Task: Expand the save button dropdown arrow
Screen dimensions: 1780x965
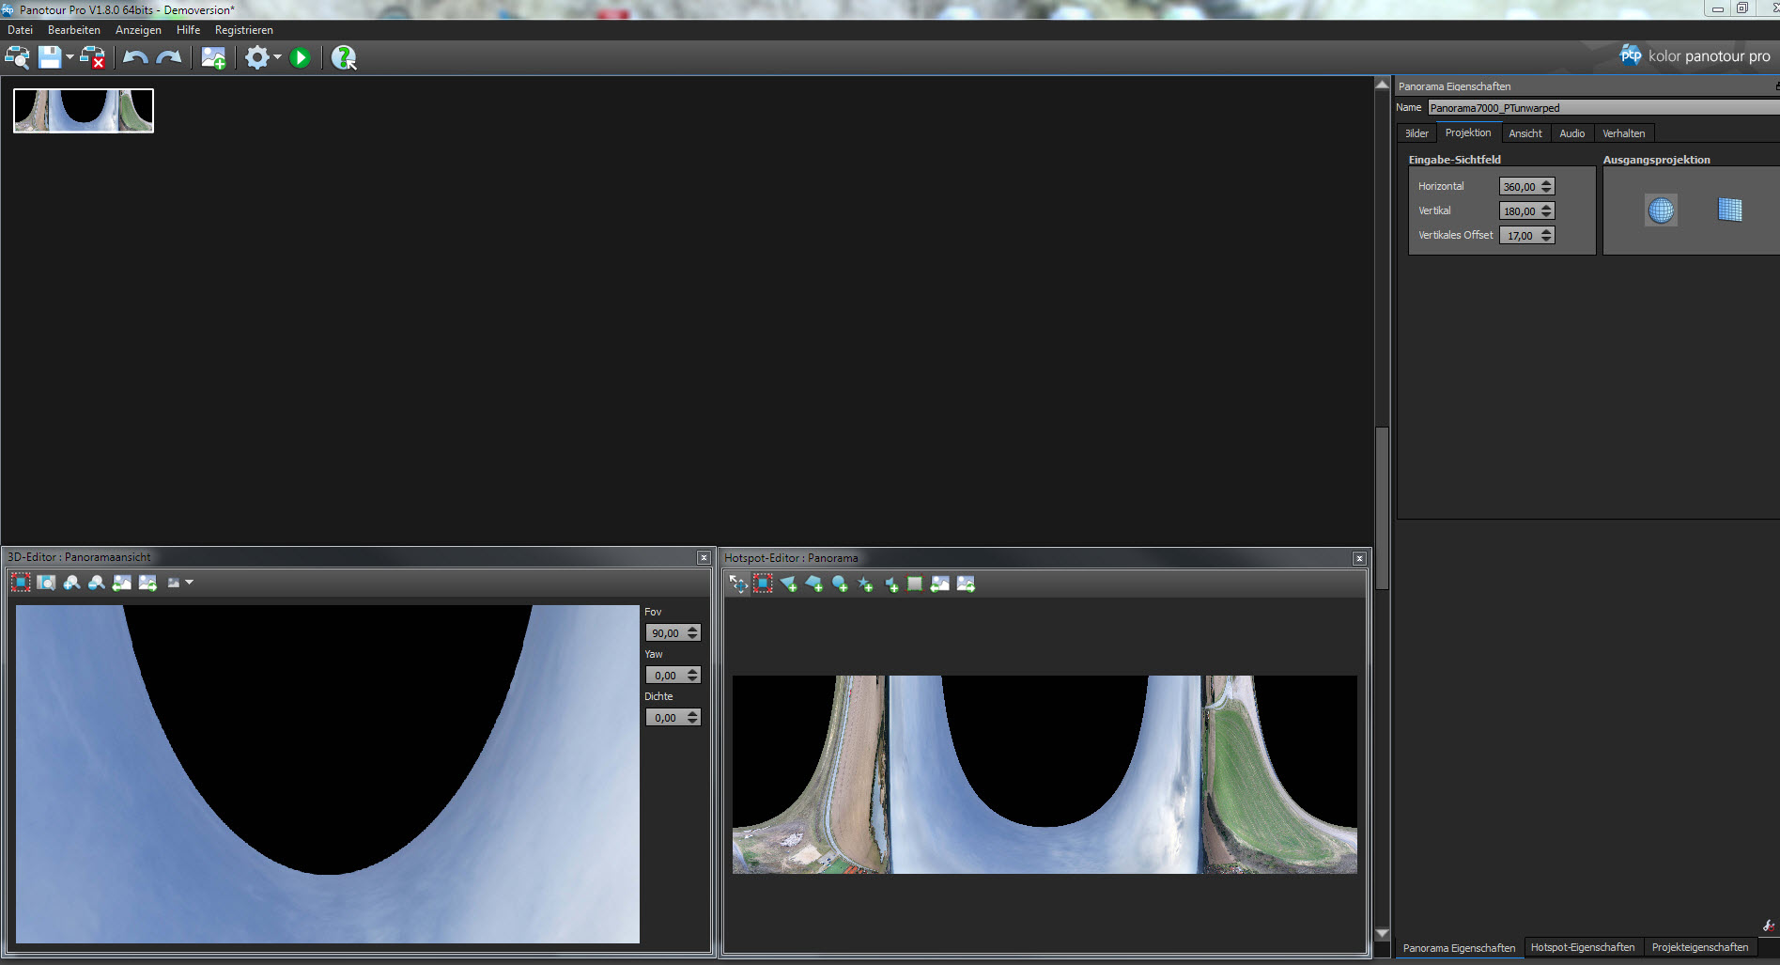Action: click(x=70, y=58)
